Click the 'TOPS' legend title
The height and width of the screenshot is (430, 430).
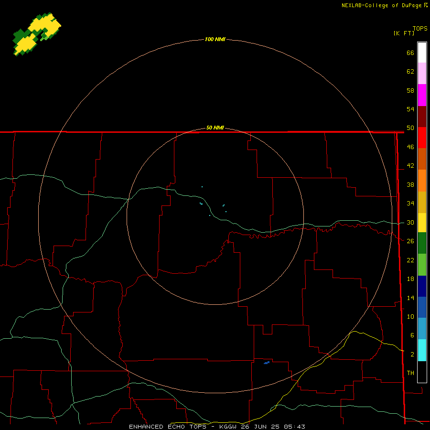(x=420, y=29)
